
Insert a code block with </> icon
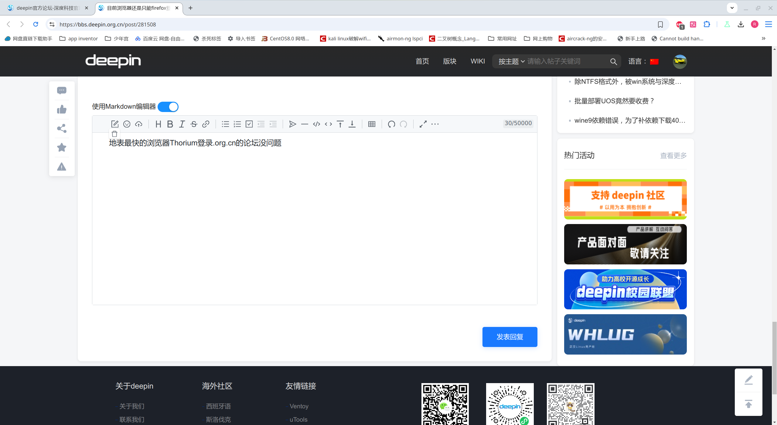pos(316,124)
